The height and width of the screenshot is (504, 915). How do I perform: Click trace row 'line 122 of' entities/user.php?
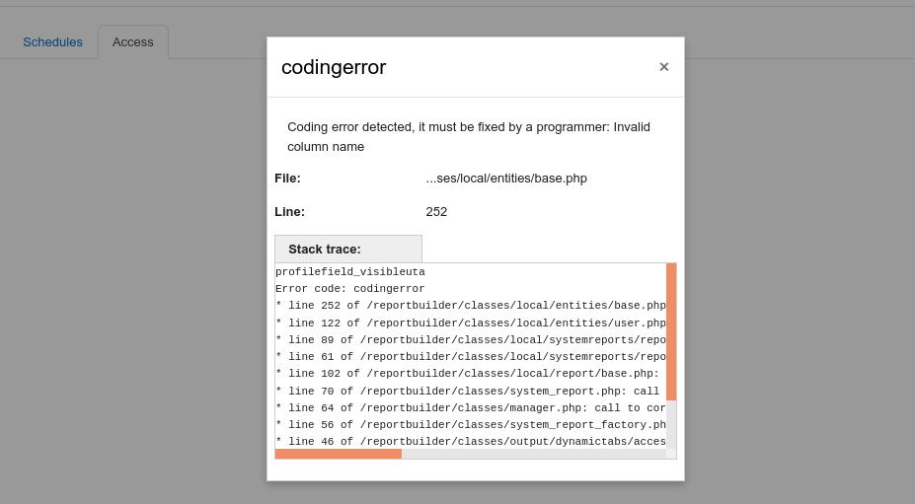[x=471, y=323]
